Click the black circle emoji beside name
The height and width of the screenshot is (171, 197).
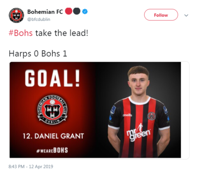point(77,11)
